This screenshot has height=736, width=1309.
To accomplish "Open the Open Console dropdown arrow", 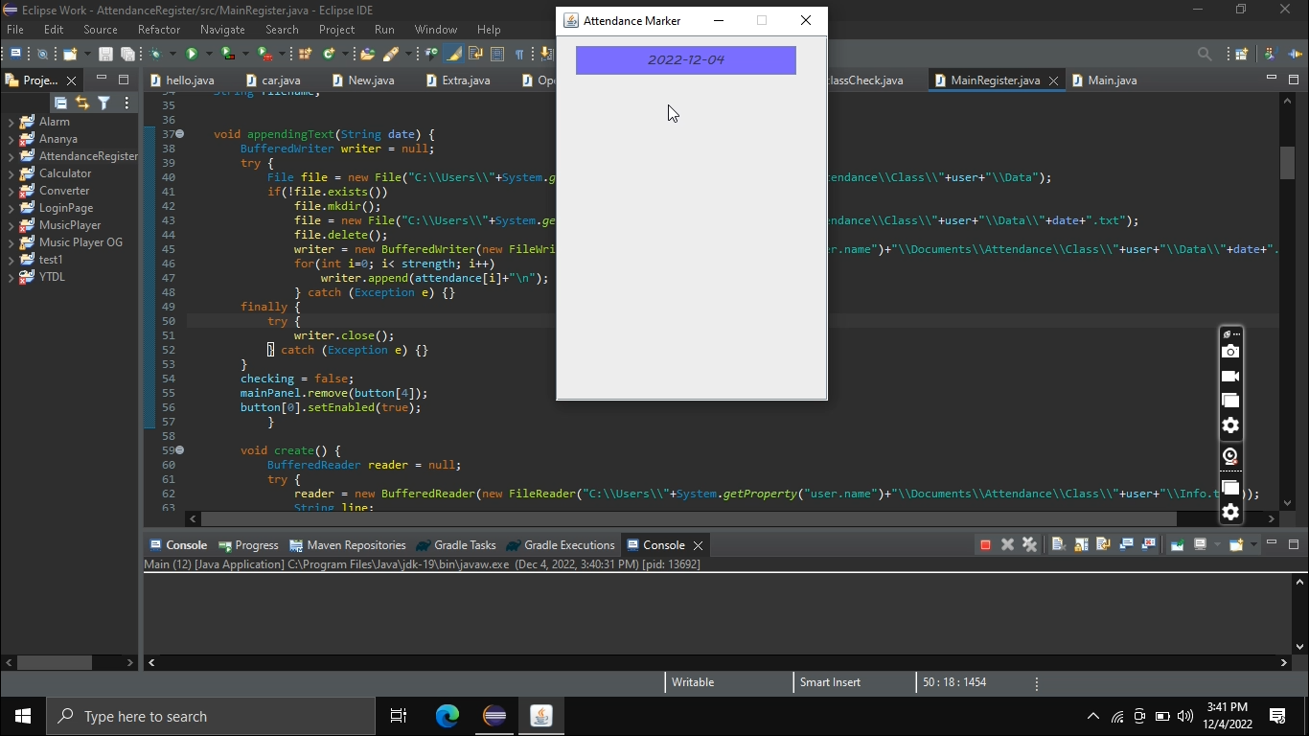I will point(1252,544).
